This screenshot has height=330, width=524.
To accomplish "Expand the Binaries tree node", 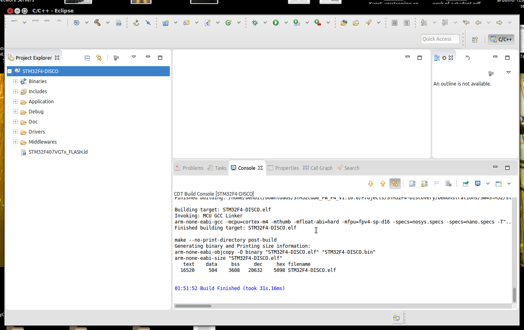I will click(15, 81).
